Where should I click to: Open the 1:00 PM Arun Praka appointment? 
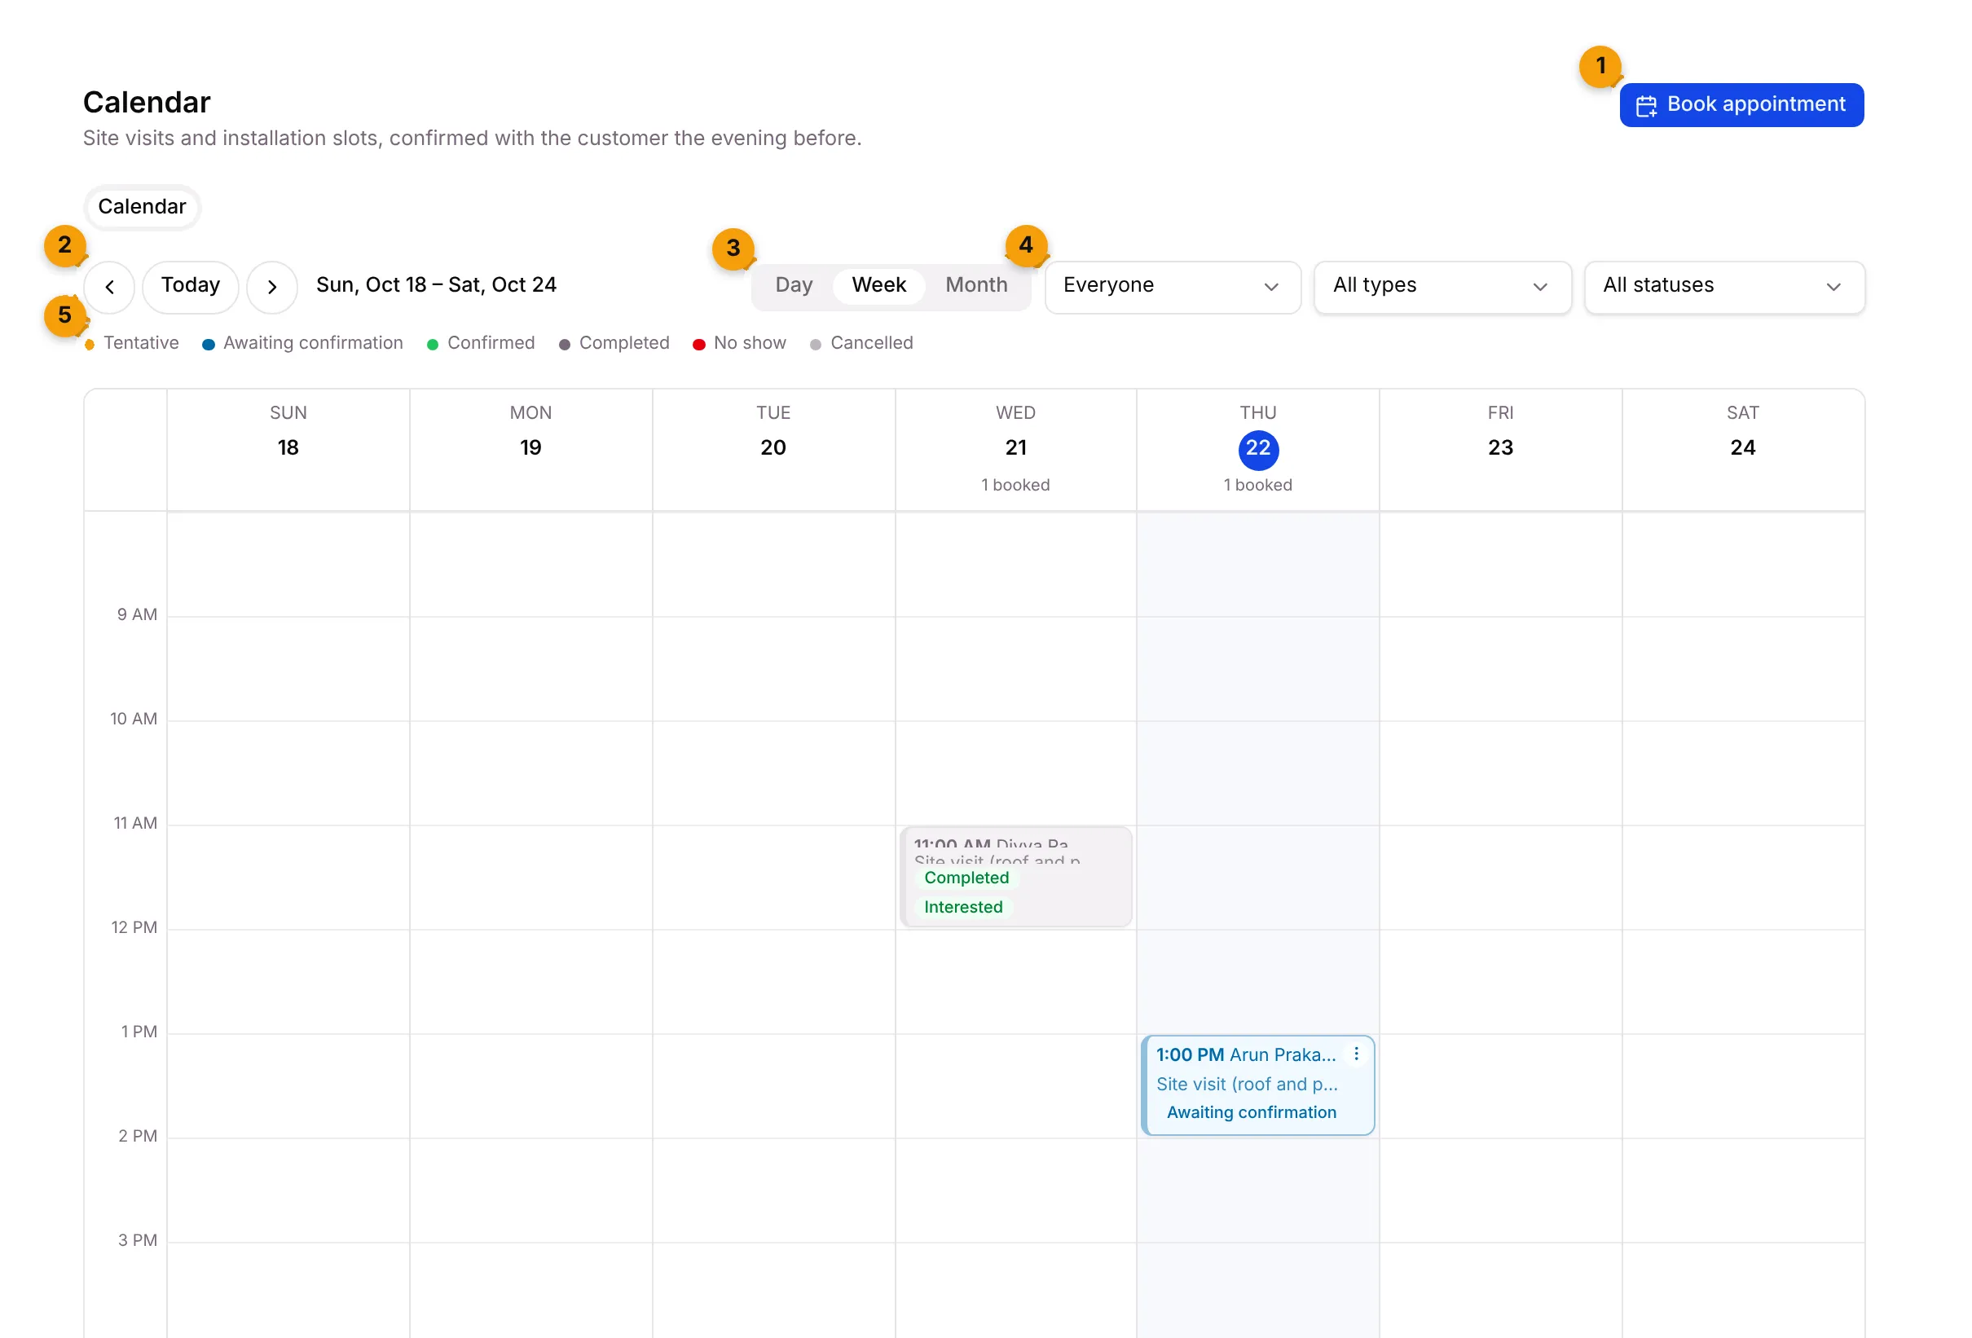click(x=1257, y=1085)
